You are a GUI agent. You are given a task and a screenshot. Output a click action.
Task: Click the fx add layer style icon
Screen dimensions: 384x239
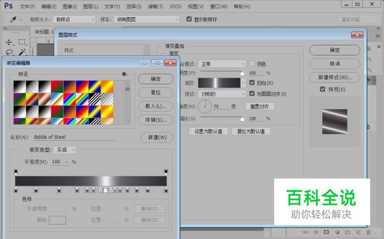point(316,232)
